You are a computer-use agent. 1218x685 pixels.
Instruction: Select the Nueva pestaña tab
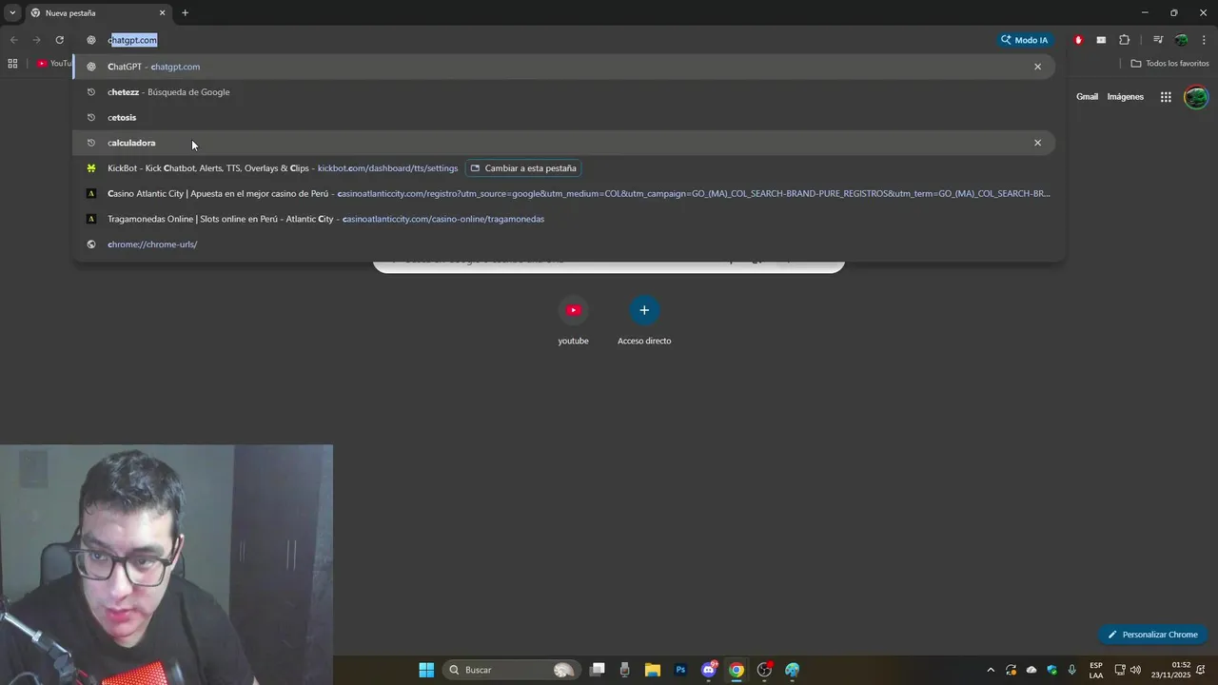pyautogui.click(x=98, y=12)
